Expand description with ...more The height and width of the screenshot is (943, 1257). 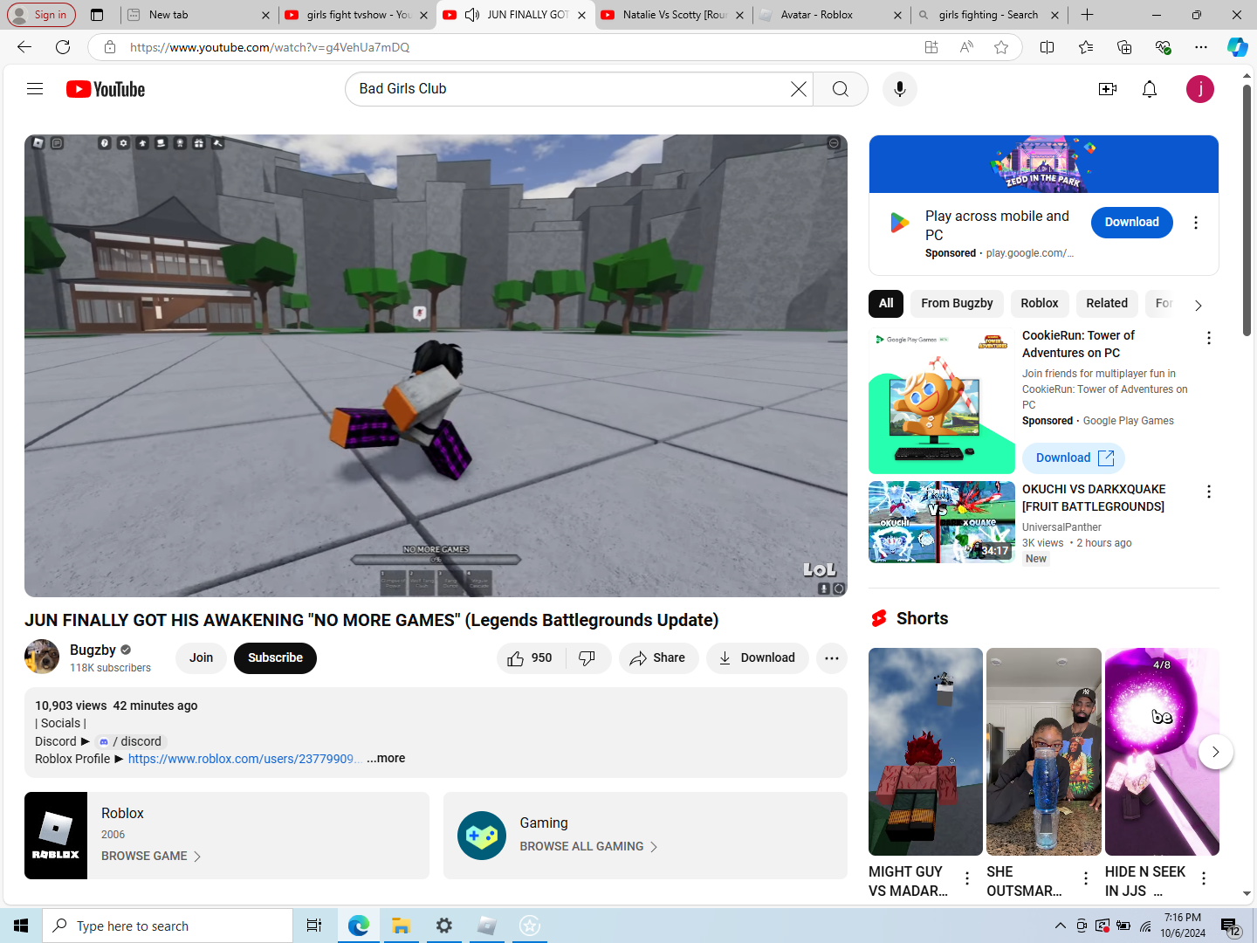386,759
